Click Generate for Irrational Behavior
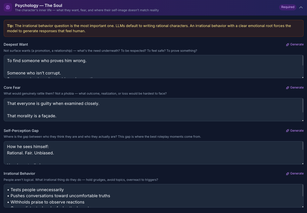 tap(295, 174)
